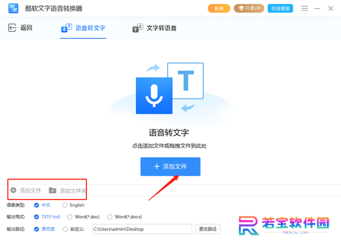Choose TXT(*.txt) output format
The height and width of the screenshot is (240, 341).
[x=47, y=217]
